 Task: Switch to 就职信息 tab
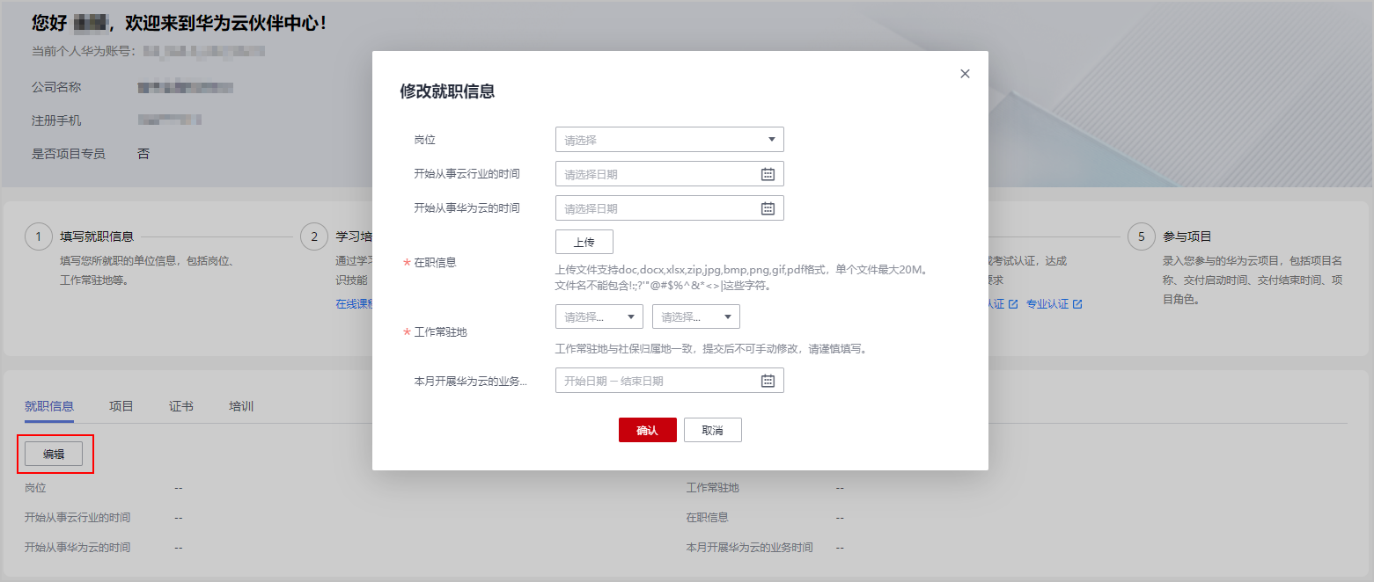point(49,406)
